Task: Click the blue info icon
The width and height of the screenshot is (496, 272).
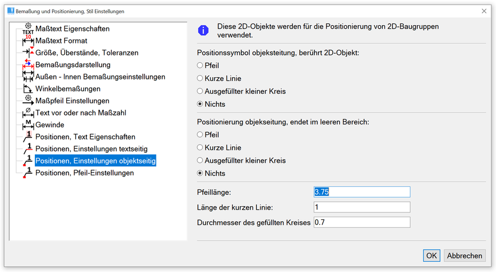Action: pos(203,31)
